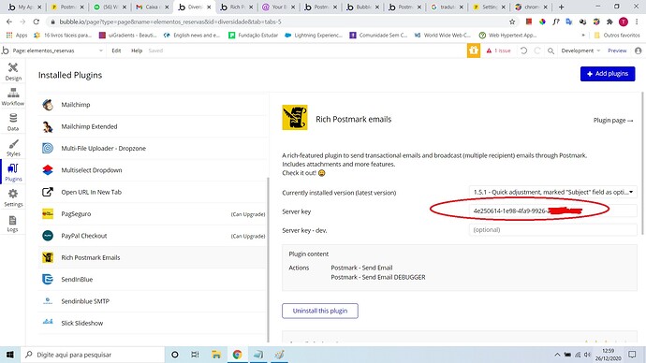Select the Rich Postmark Emails plugin

pos(153,257)
